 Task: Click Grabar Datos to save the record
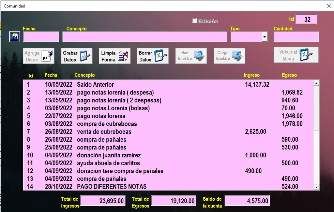(x=76, y=56)
